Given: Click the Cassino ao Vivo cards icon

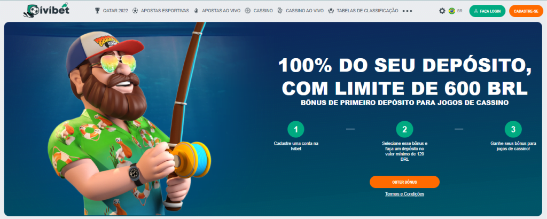Looking at the screenshot, I should (x=280, y=11).
